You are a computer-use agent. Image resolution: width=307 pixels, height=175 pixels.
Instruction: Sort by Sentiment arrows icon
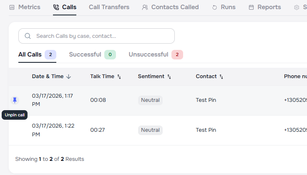pos(169,76)
